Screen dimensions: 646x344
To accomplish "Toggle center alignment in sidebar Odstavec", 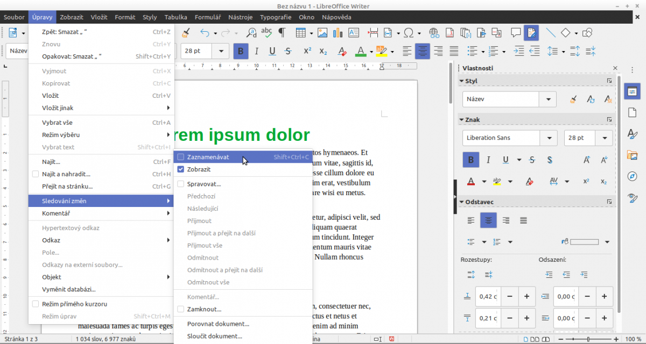I will 489,220.
